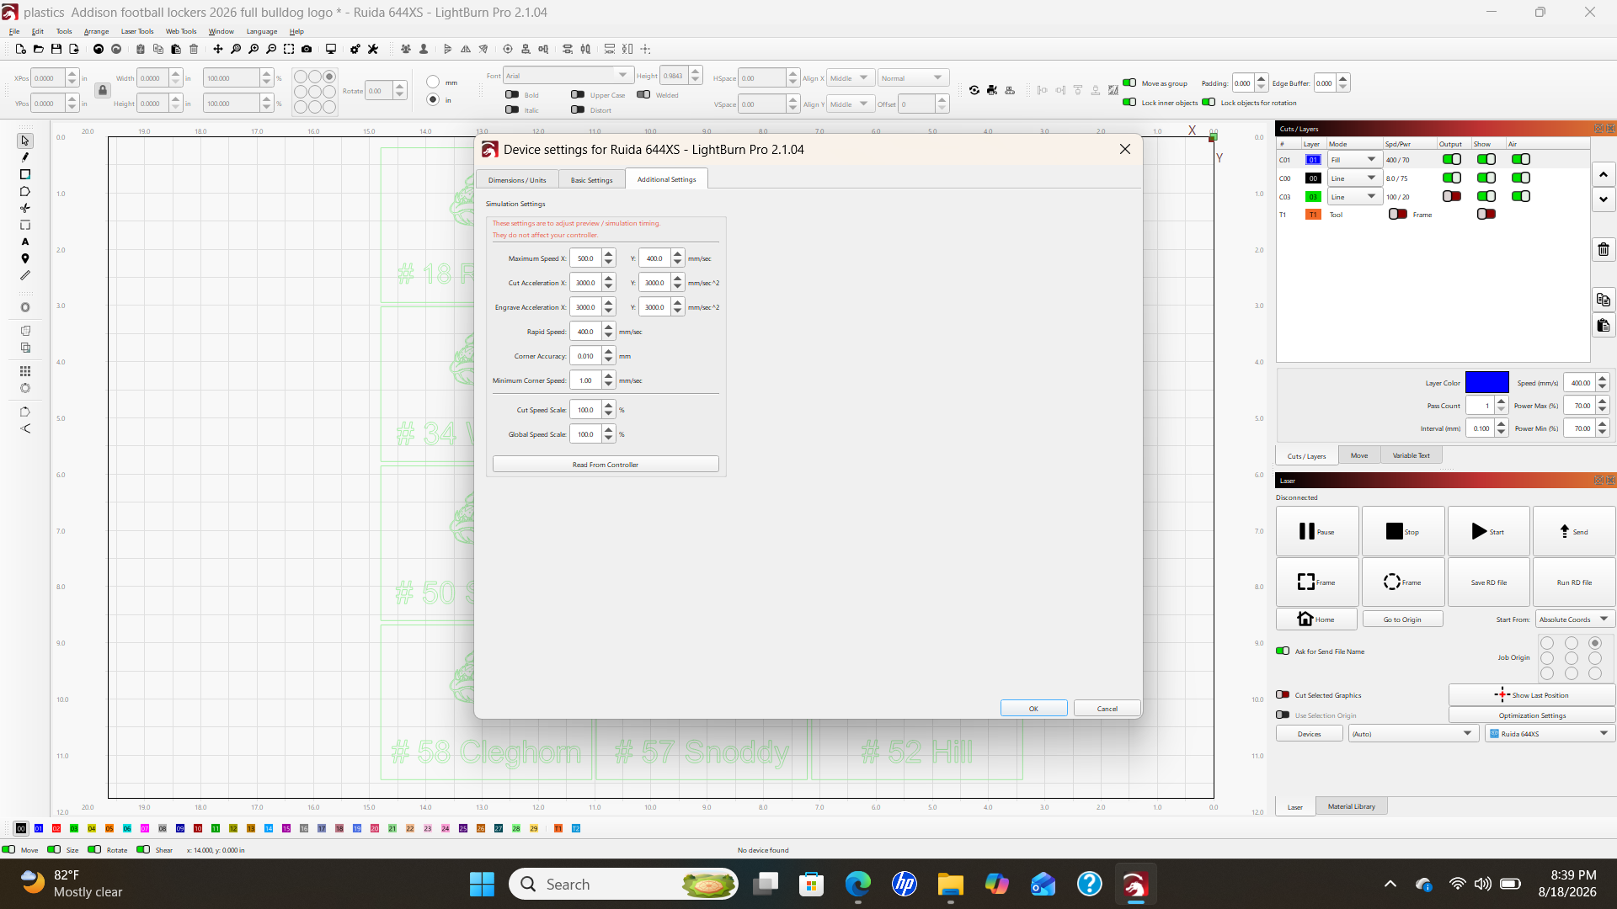This screenshot has width=1617, height=909.
Task: Toggle Ask for Send File Name
Action: pos(1283,651)
